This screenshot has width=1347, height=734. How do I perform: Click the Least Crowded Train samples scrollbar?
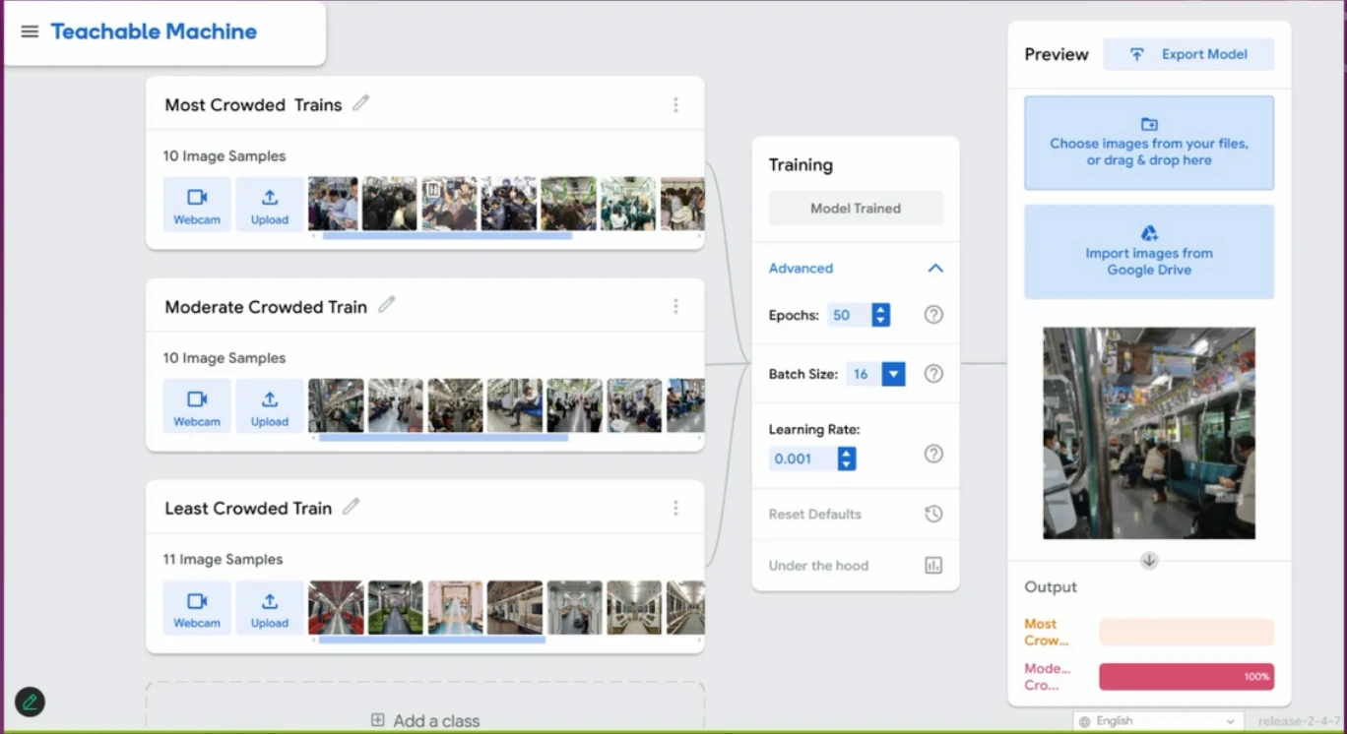(432, 639)
